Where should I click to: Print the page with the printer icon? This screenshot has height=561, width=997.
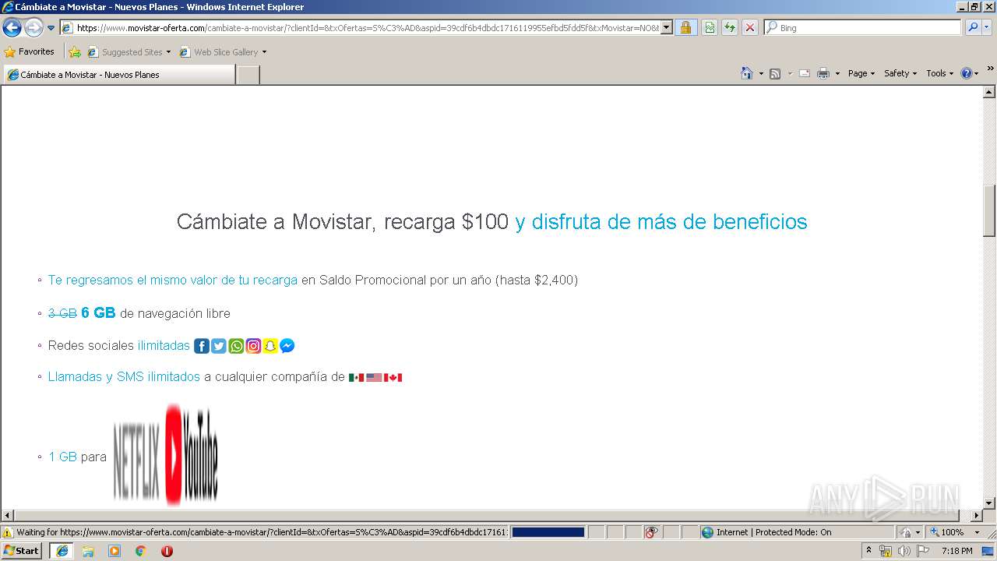pos(823,73)
